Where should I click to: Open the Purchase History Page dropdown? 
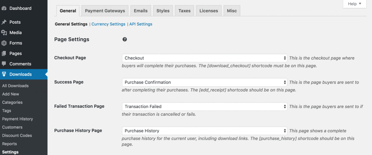tap(205, 131)
